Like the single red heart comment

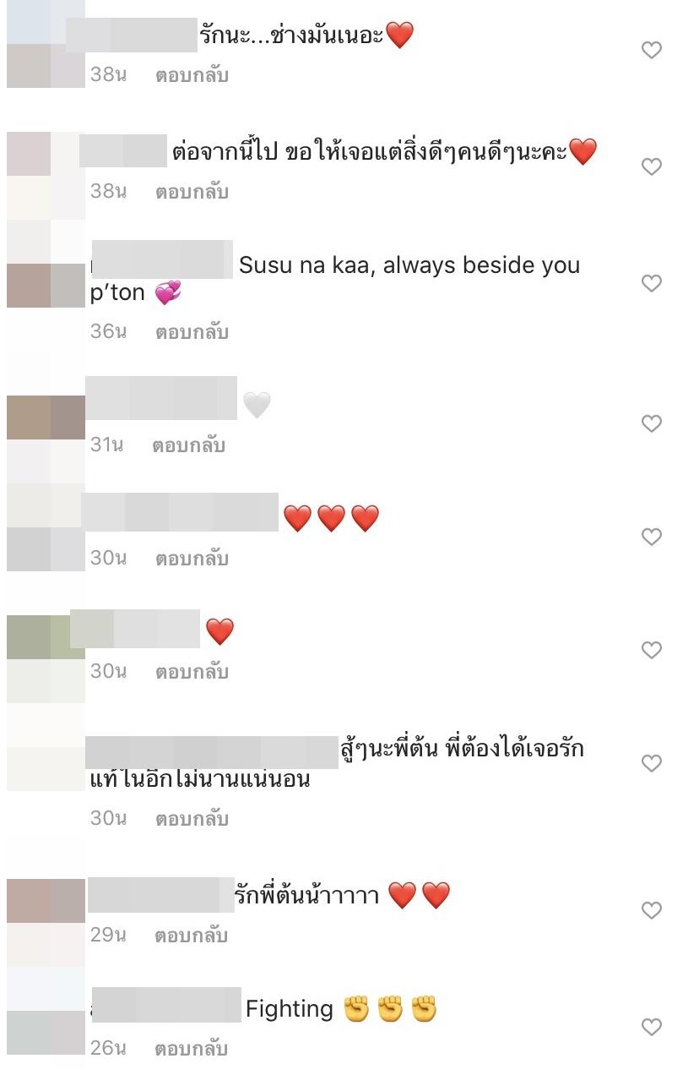click(651, 650)
